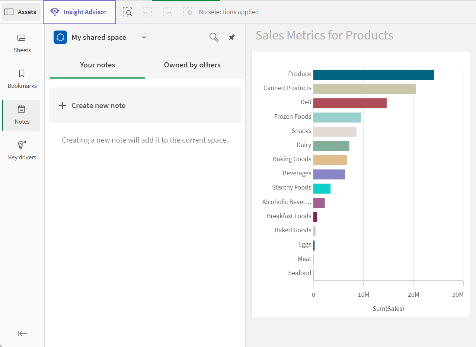Click the Beverages bar
Screen dimensions: 476x347
point(329,174)
